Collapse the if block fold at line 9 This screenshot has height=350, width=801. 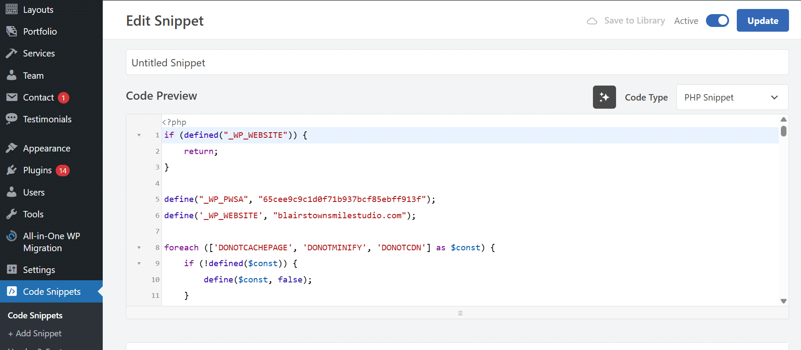pos(139,264)
